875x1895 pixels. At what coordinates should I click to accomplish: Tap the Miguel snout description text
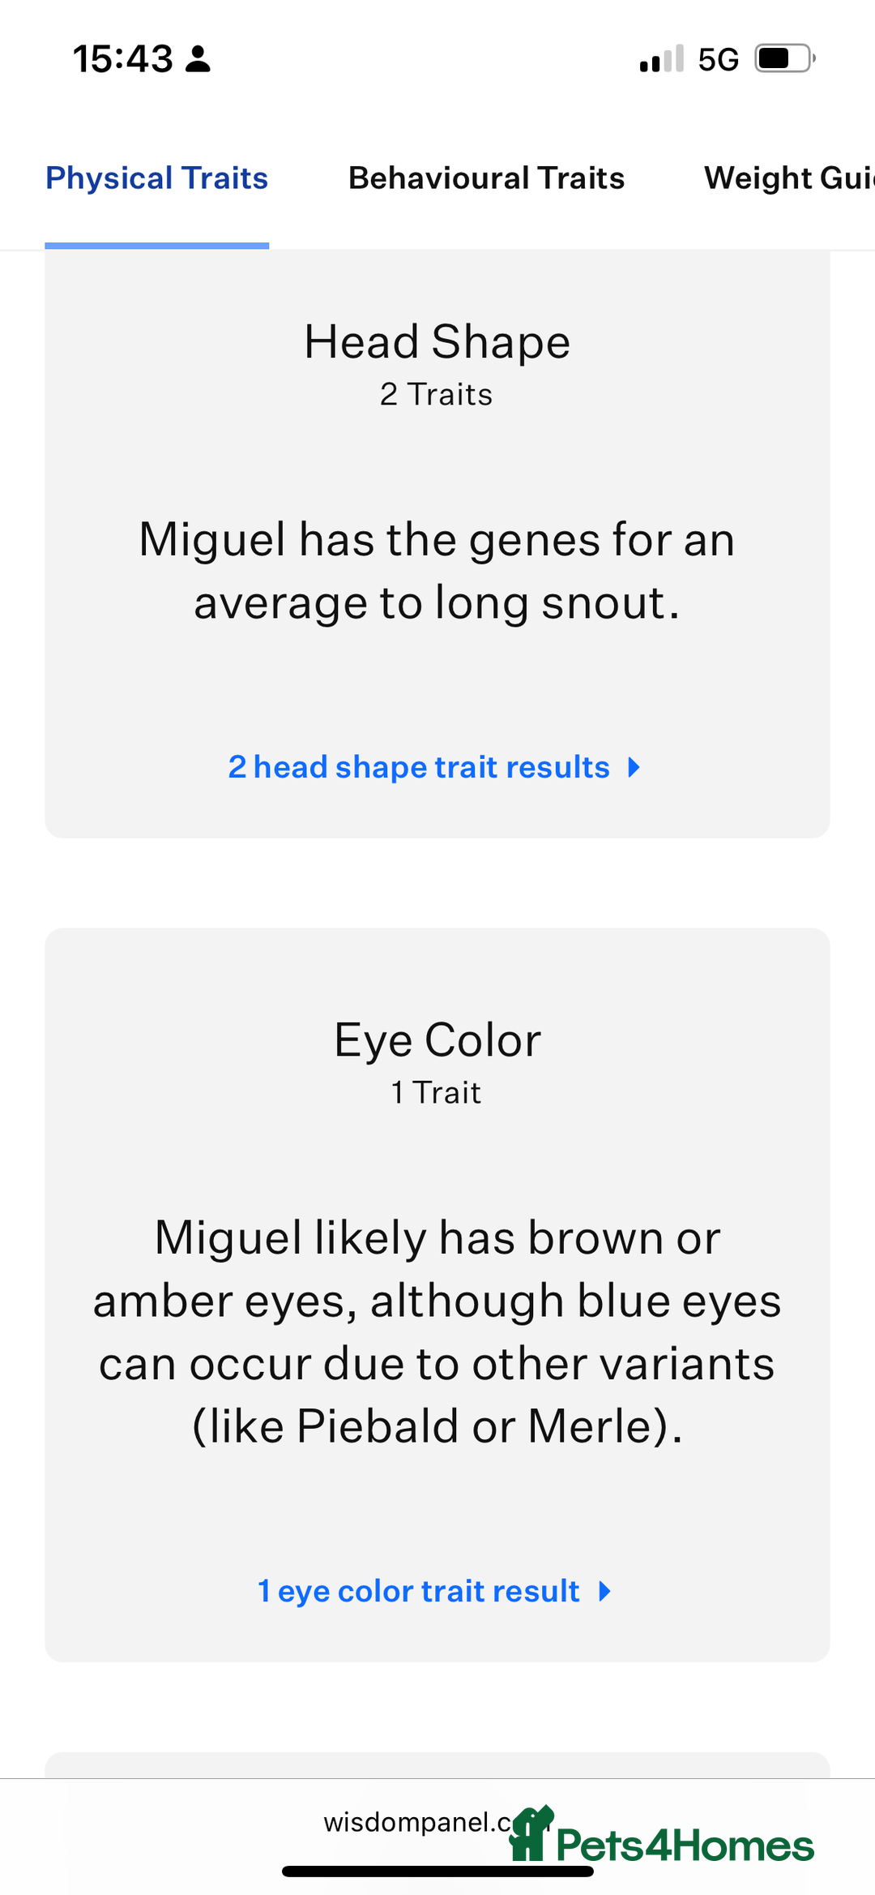click(437, 571)
